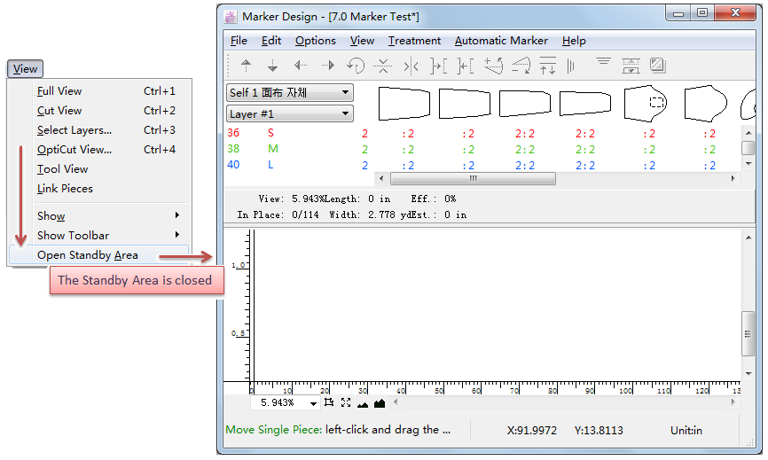Screen dimensions: 768x460
Task: Click the piece list horizontal scrollbar thumb
Action: [472, 178]
